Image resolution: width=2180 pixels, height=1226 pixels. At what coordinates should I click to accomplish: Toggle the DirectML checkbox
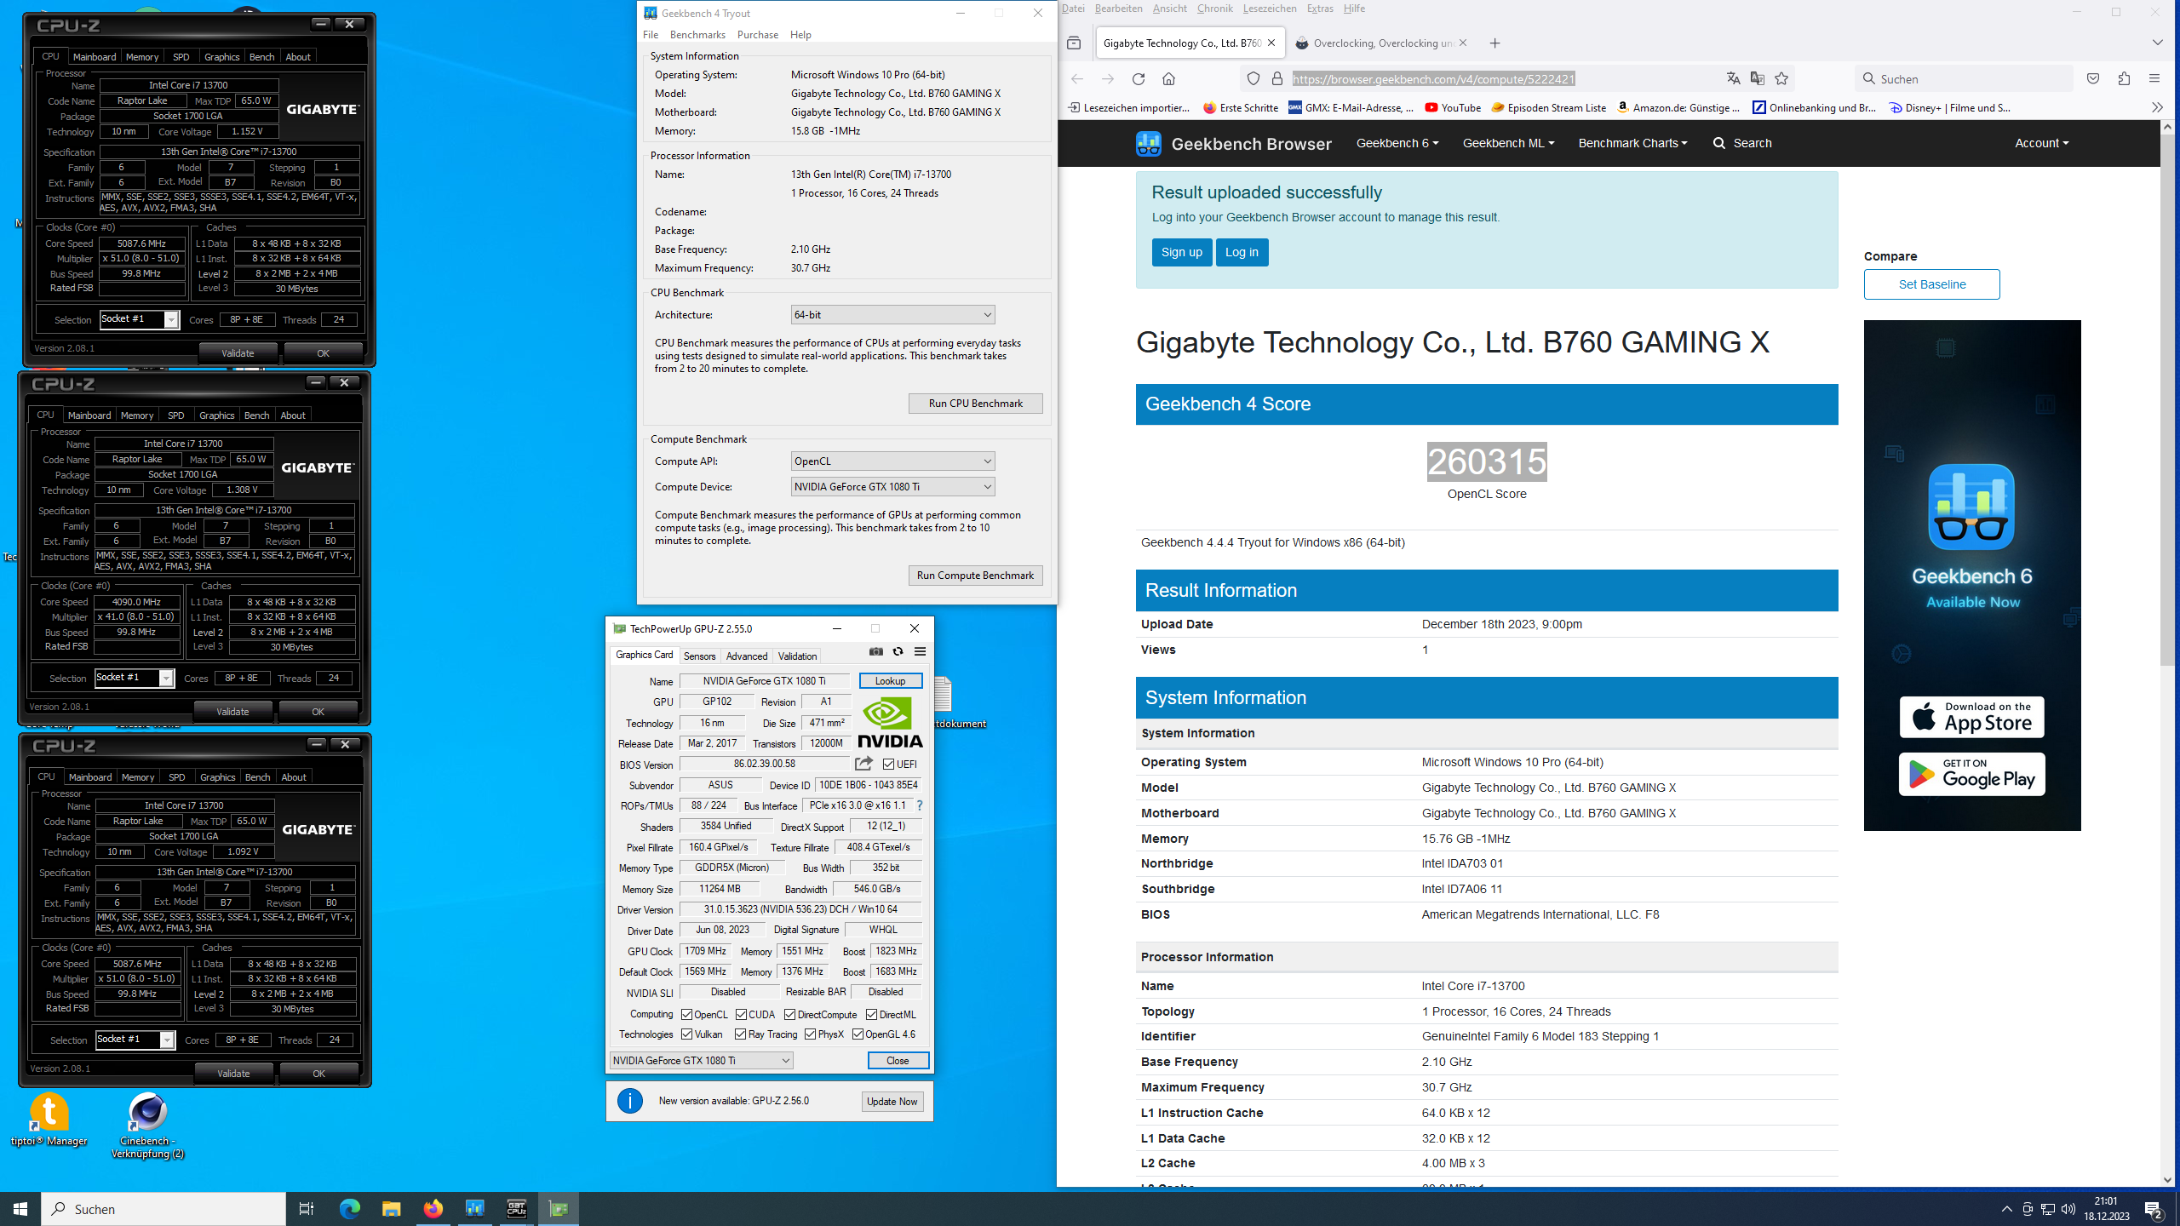tap(871, 1014)
